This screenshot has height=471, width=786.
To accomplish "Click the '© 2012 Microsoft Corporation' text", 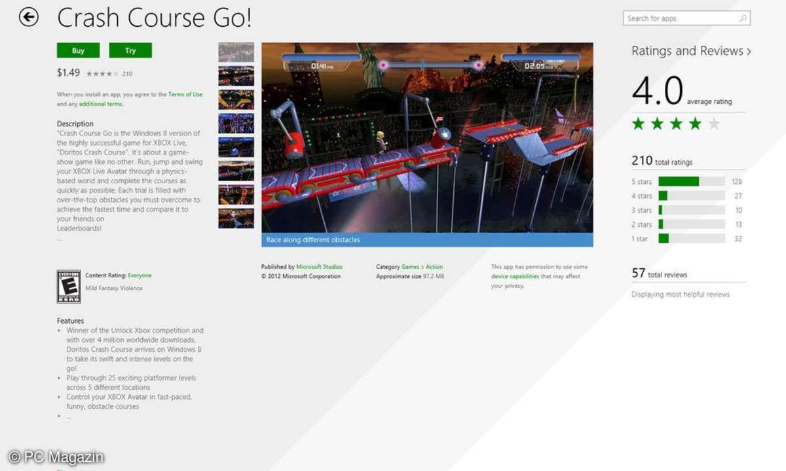I will [x=301, y=277].
